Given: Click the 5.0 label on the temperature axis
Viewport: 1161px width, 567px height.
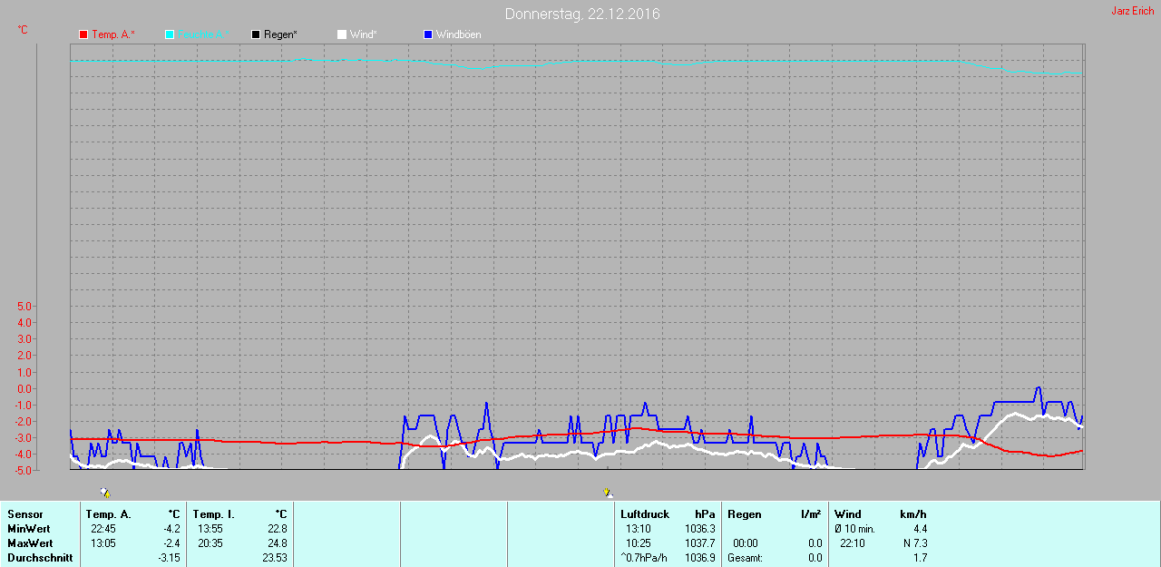Looking at the screenshot, I should (24, 307).
